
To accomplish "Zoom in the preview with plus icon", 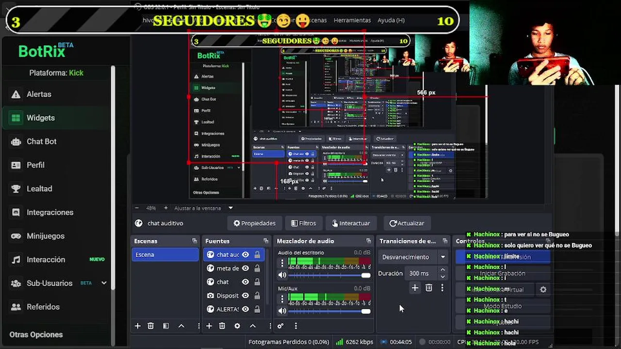I will pyautogui.click(x=165, y=208).
